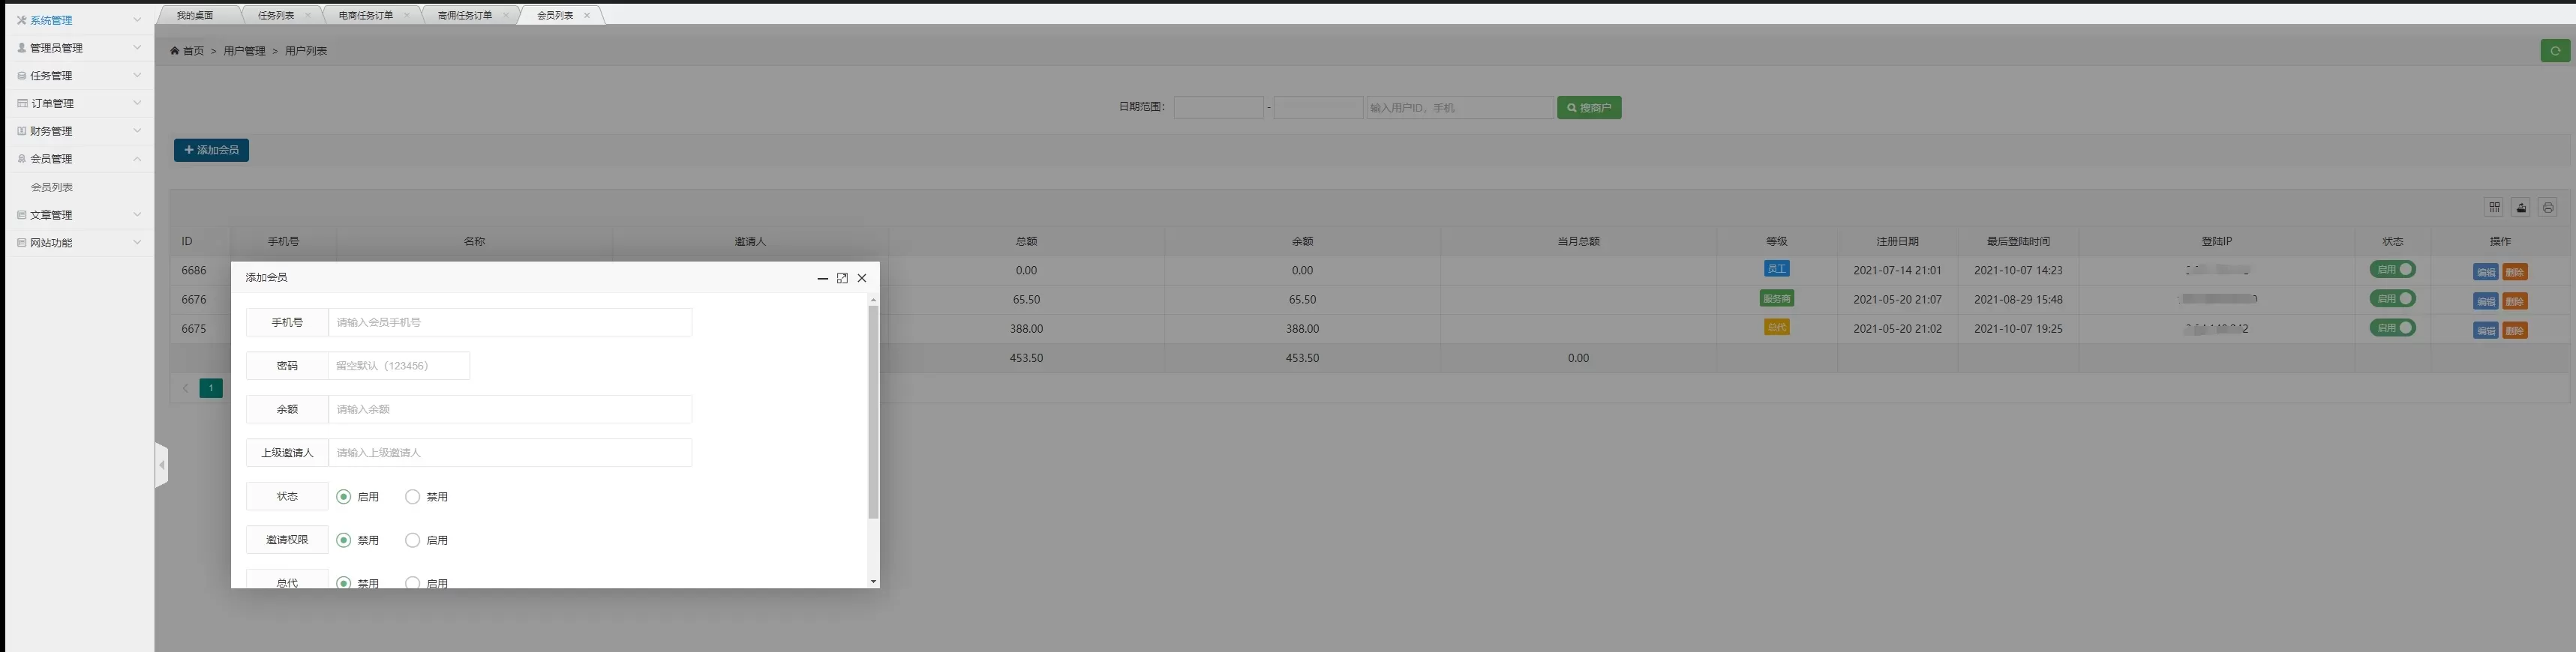The image size is (2576, 652).
Task: Click the 搜商户 search button
Action: 1588,108
